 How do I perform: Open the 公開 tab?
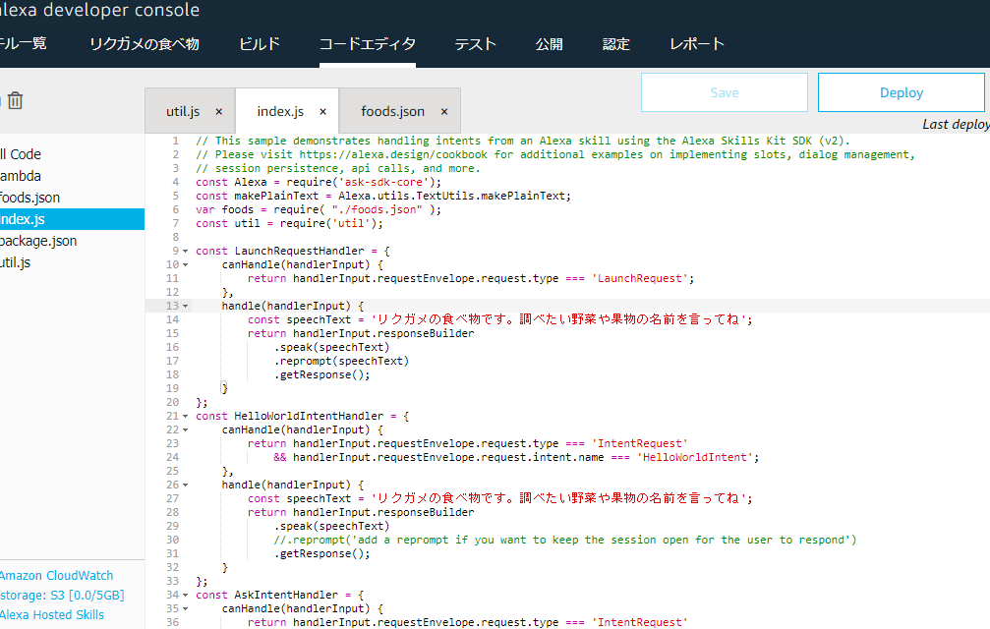(x=550, y=44)
